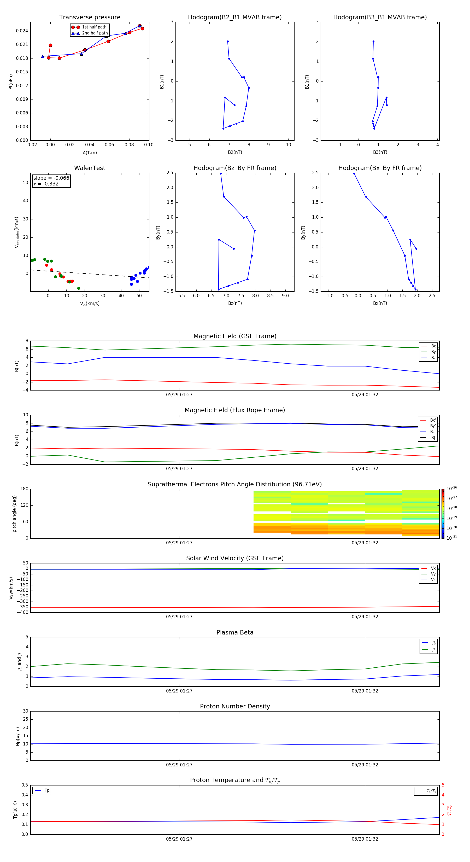Click the 'Hodogram(Bx_By FR frame)' title
The width and height of the screenshot is (470, 862).
click(x=380, y=168)
